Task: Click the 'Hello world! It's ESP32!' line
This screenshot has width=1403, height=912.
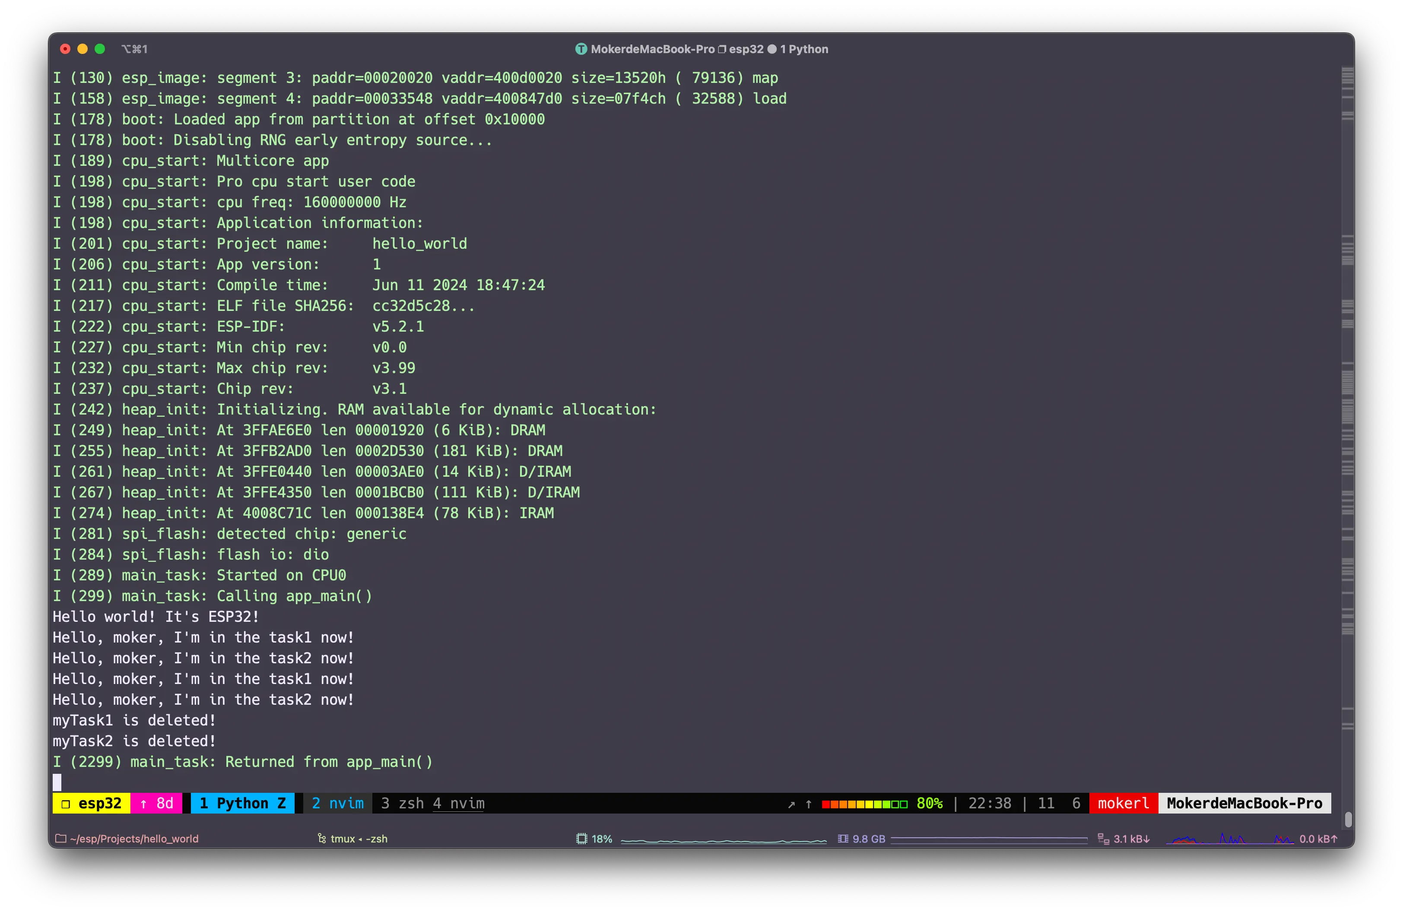Action: click(x=156, y=617)
